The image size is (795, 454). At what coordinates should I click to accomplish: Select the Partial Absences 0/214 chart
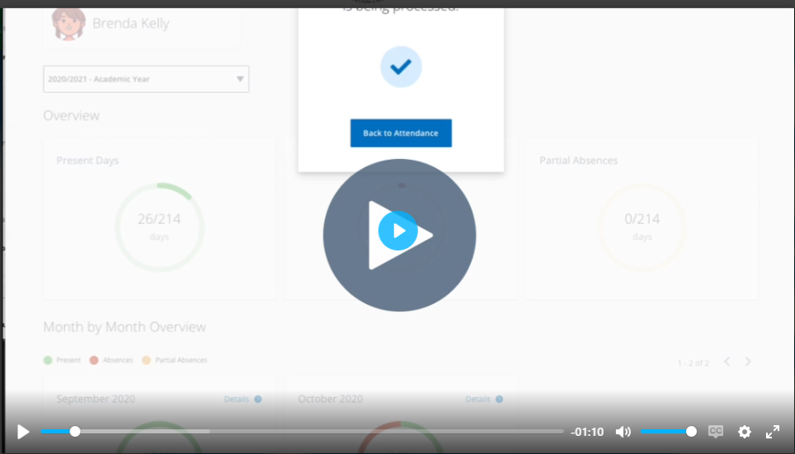642,227
